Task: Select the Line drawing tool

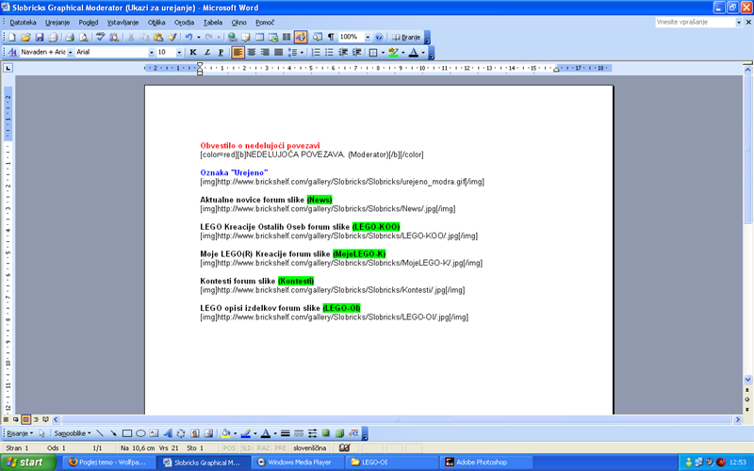Action: coord(100,433)
